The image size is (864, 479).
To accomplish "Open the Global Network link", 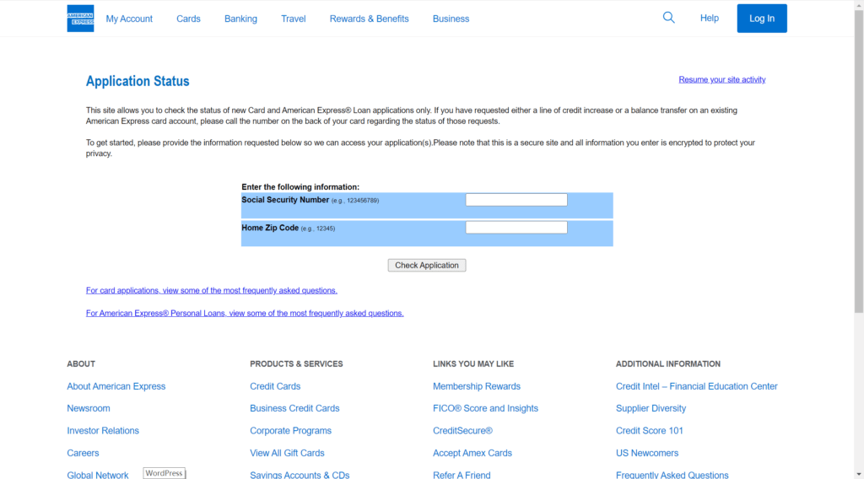I will 98,475.
